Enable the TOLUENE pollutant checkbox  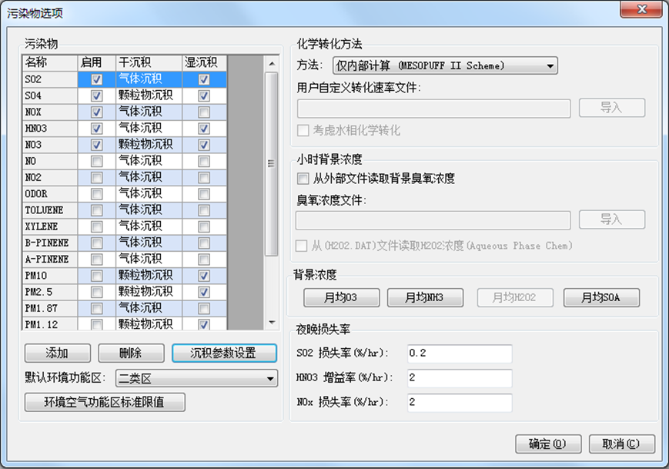tap(96, 209)
